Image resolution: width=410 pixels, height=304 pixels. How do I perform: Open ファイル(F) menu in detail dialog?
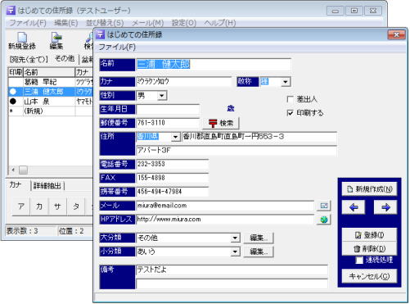pos(117,47)
